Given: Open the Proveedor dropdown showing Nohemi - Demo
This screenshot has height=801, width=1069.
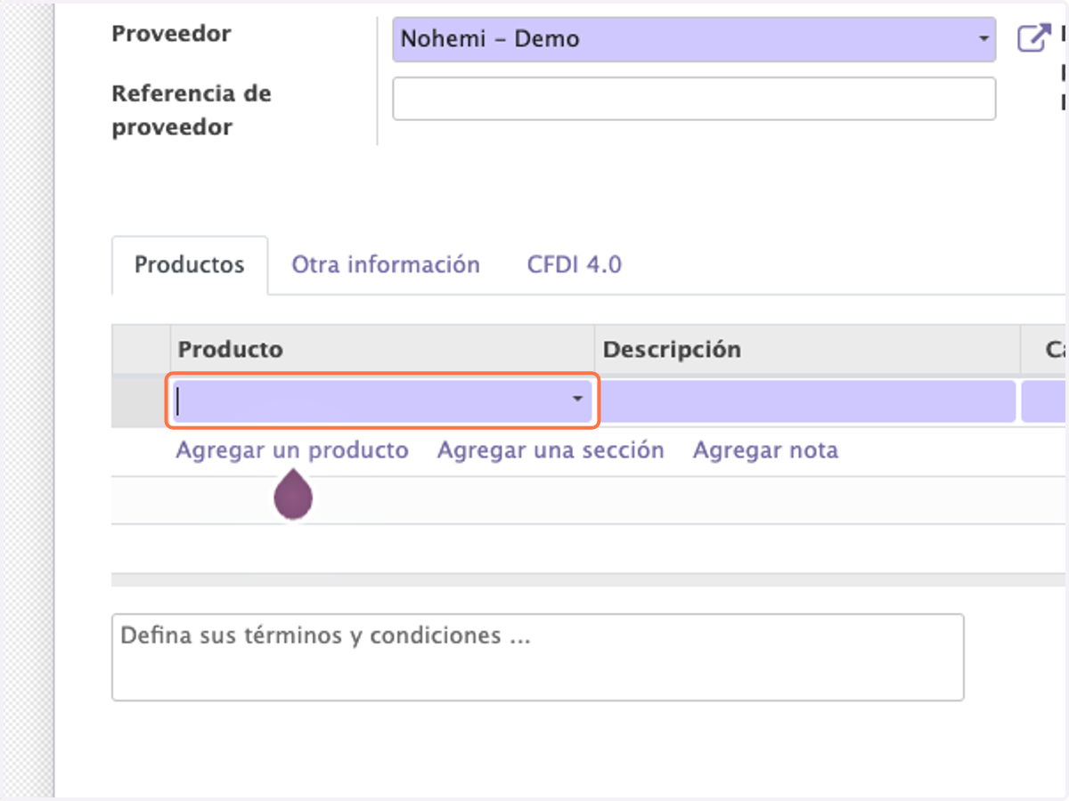Looking at the screenshot, I should [694, 39].
